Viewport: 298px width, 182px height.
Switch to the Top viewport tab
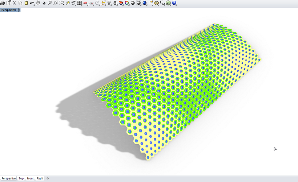[21, 178]
